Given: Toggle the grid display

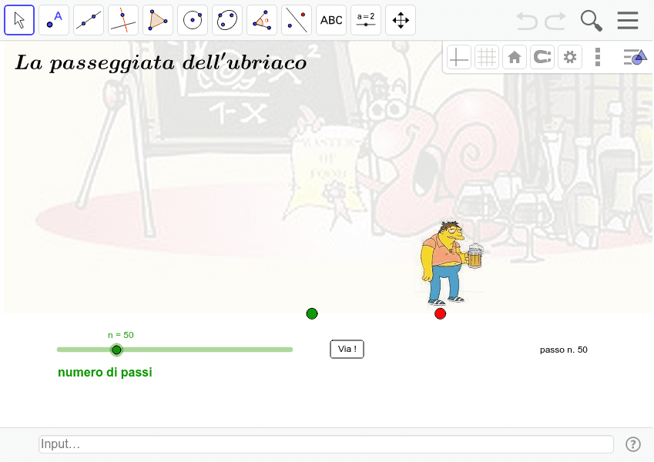Looking at the screenshot, I should pyautogui.click(x=486, y=57).
